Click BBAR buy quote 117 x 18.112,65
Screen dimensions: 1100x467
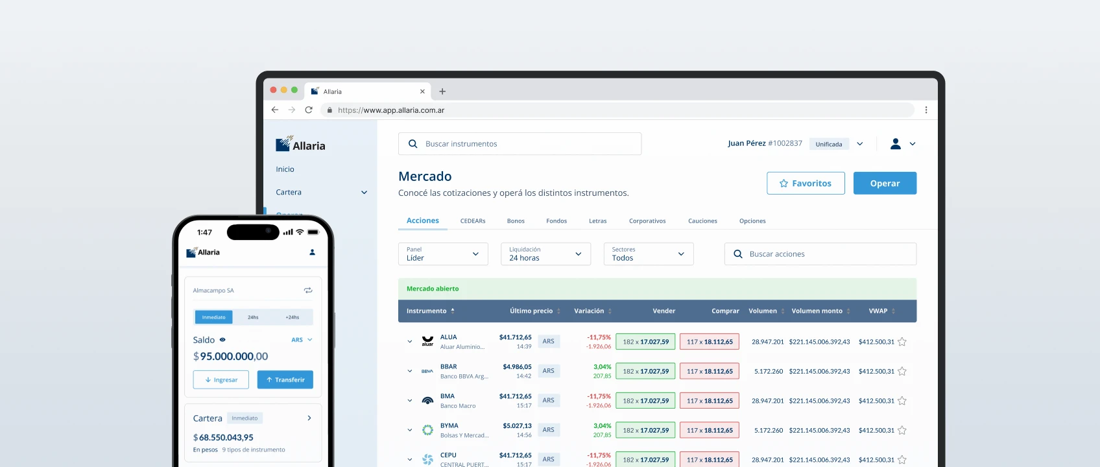[710, 371]
